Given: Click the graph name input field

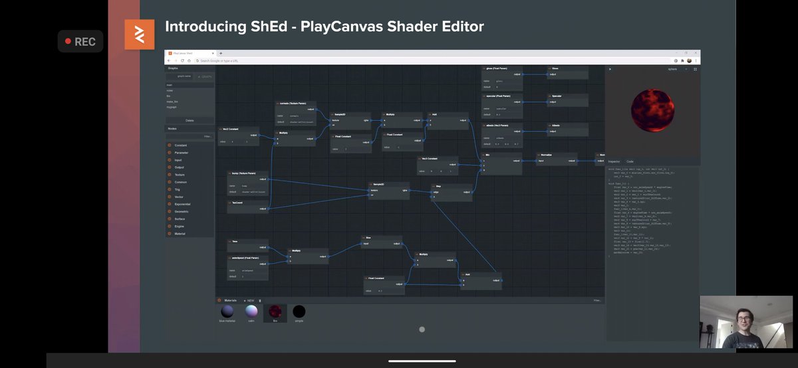Looking at the screenshot, I should coord(180,76).
